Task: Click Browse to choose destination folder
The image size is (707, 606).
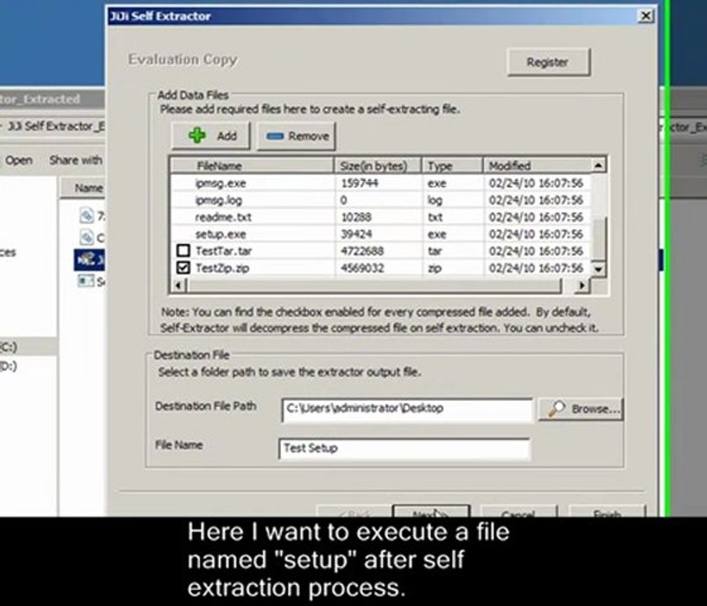Action: (x=582, y=409)
